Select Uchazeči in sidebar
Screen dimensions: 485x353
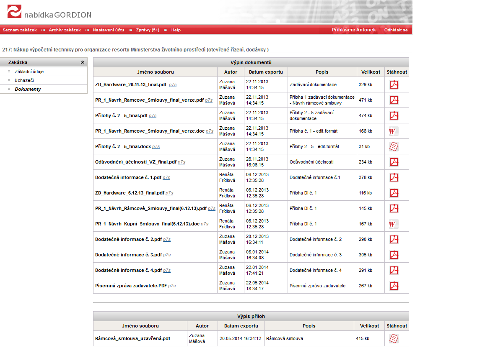pos(24,80)
